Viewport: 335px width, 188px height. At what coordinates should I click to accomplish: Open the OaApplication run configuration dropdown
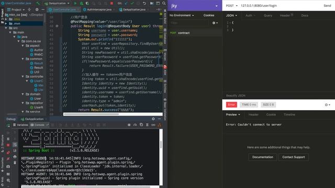(x=57, y=3)
